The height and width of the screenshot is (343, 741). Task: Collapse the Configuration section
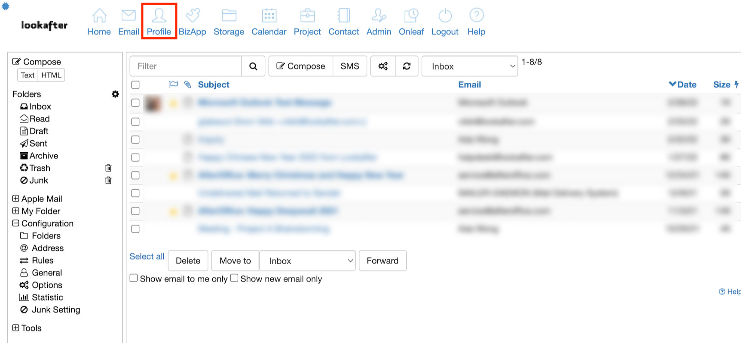point(16,223)
